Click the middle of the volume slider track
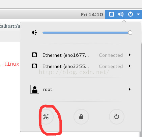Viewport: 142px width, 137px height. click(86, 33)
